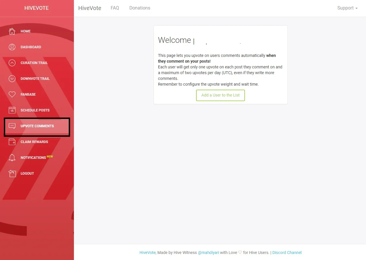Click the Notifications bell icon
This screenshot has width=366, height=260.
tap(12, 158)
